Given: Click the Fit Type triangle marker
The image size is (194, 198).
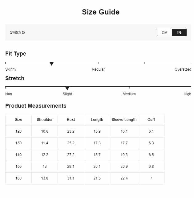Looking at the screenshot, I should click(x=51, y=64).
